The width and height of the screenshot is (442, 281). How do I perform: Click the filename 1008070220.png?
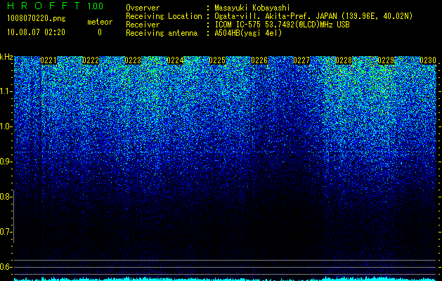pyautogui.click(x=37, y=18)
